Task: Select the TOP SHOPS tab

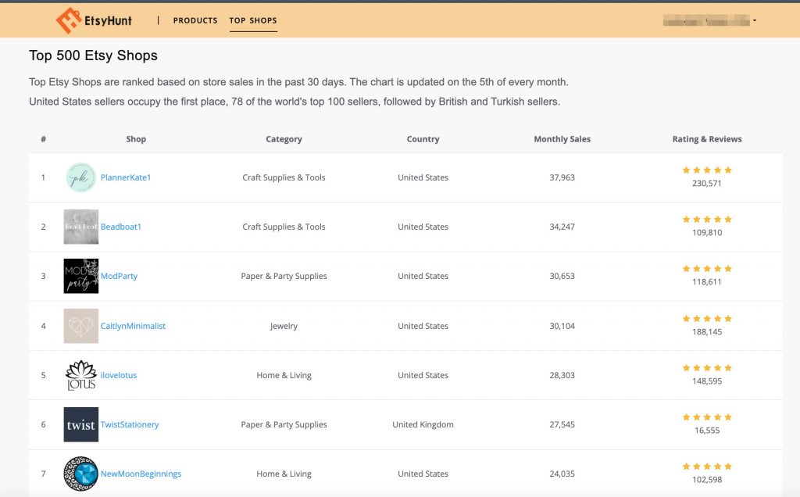Action: (253, 20)
